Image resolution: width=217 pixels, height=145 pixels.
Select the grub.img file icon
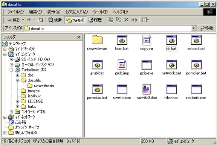(x=122, y=65)
